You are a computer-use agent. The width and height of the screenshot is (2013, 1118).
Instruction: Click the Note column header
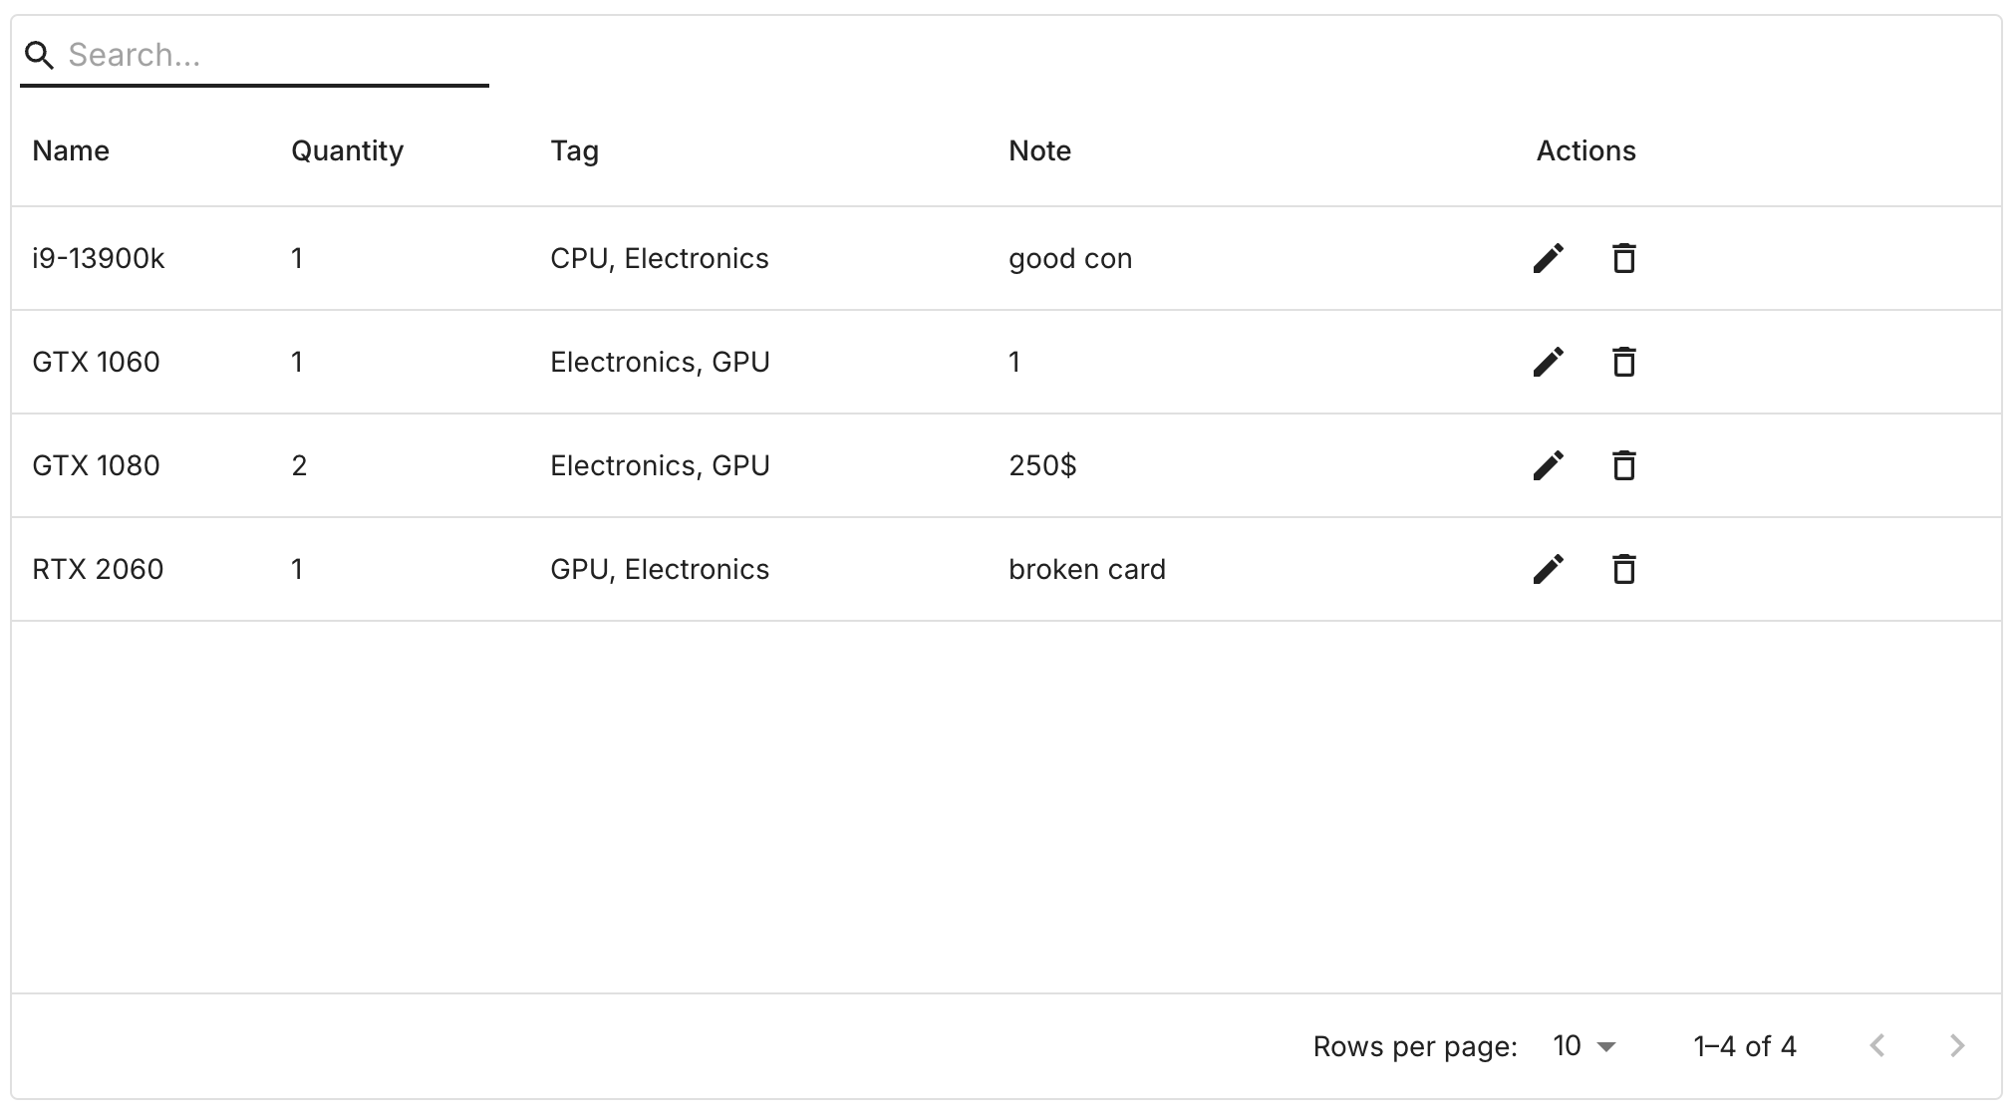pyautogui.click(x=1039, y=150)
